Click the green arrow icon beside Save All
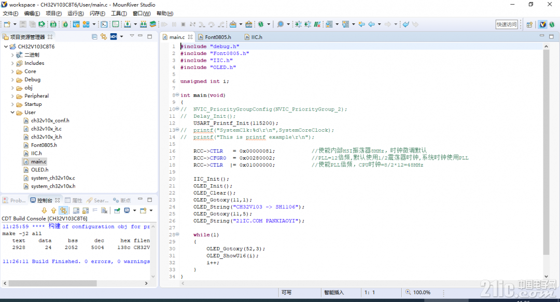The image size is (560, 302). (x=41, y=24)
